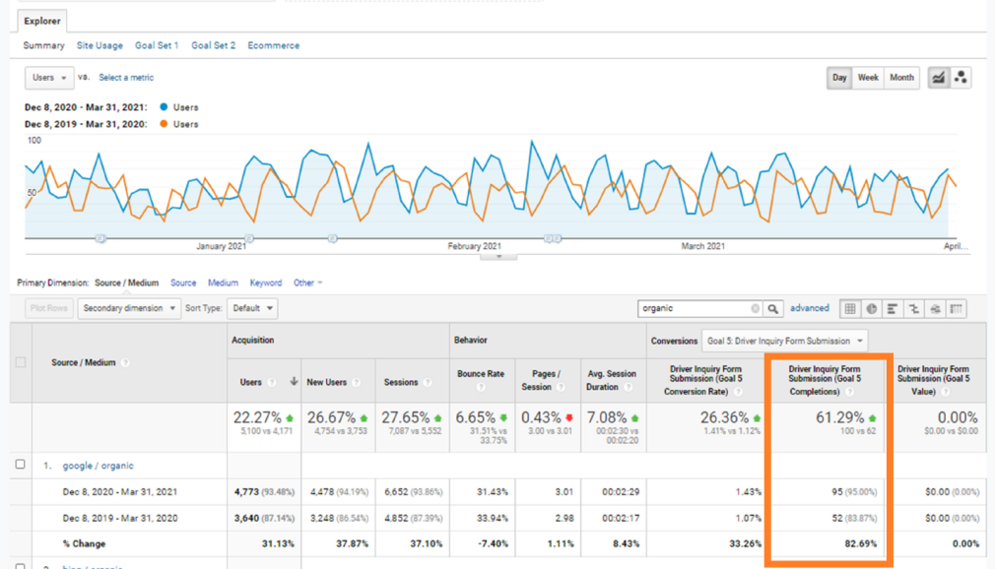
Task: Switch to pie chart percentage view
Action: 872,309
